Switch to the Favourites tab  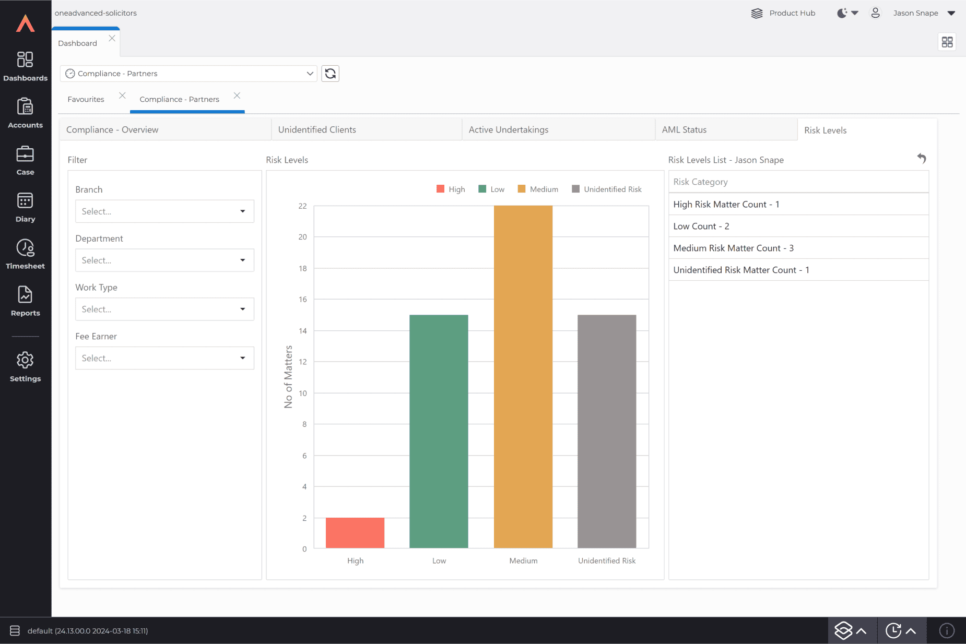(86, 99)
